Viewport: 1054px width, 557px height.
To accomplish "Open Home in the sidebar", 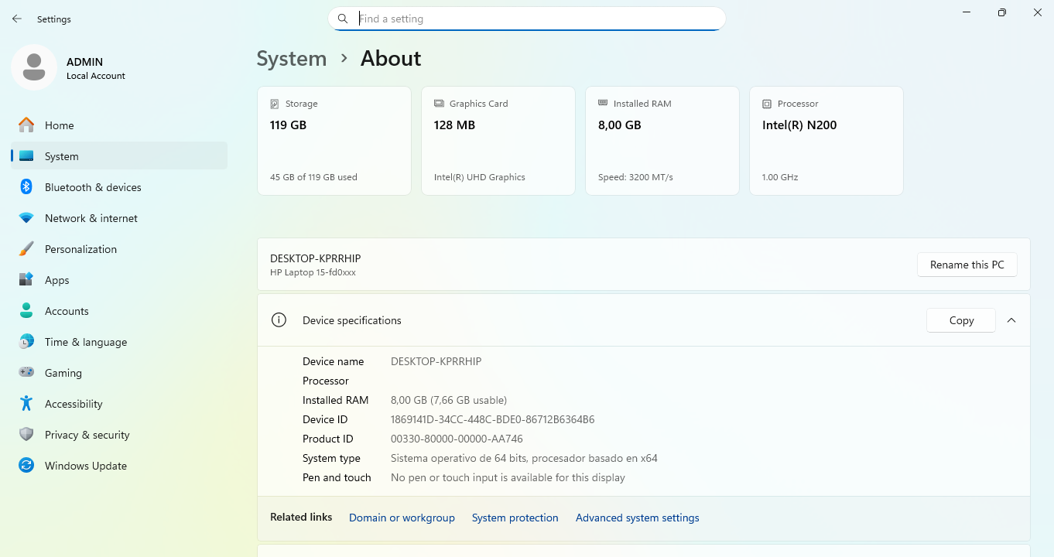I will (119, 125).
